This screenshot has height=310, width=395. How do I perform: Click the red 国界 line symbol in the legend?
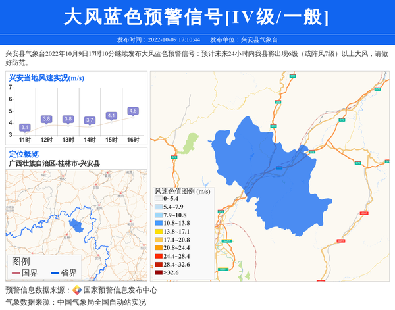(14, 273)
